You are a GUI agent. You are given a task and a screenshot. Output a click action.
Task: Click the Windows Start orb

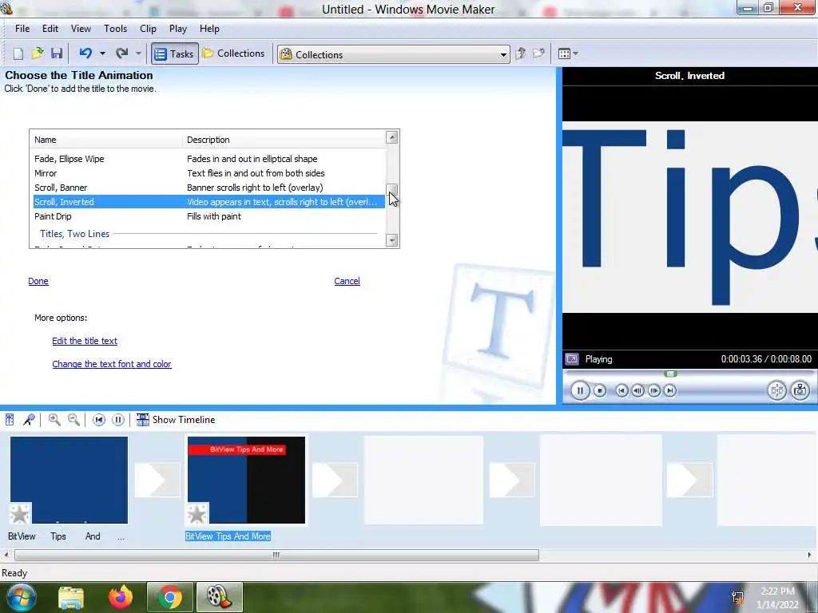pyautogui.click(x=22, y=597)
